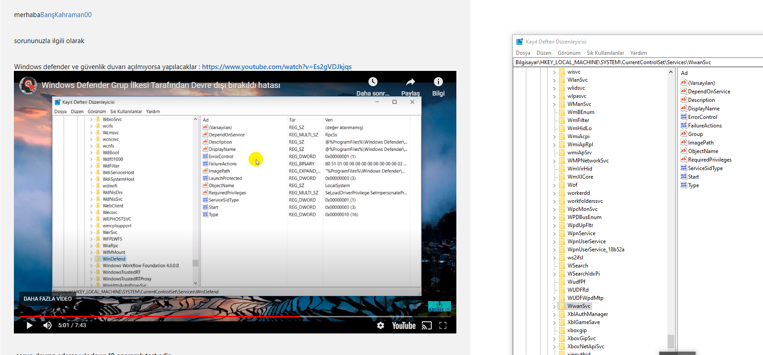Expand the wisvc tree node

click(554, 72)
